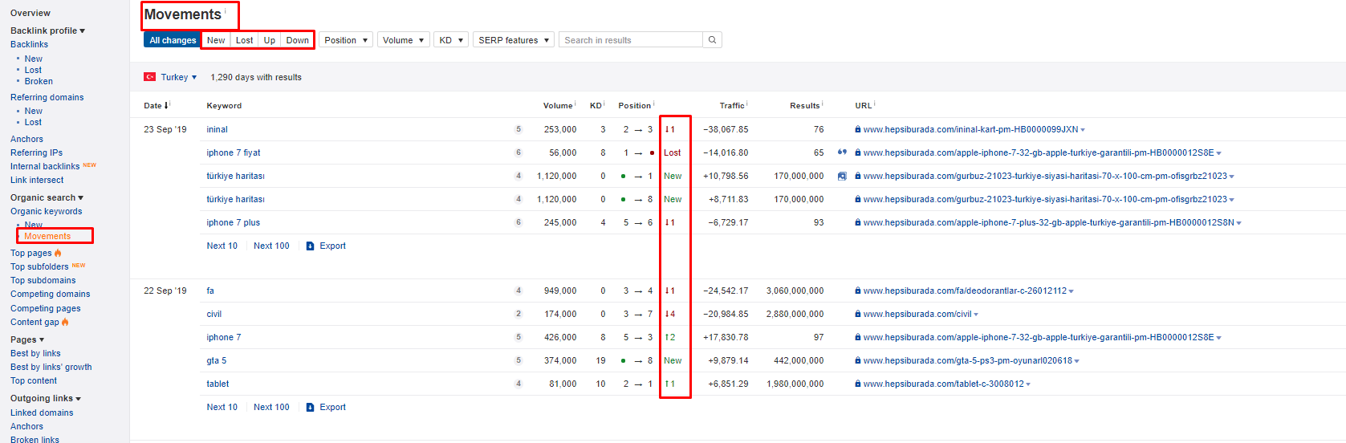Screen dimensions: 1346x443
Task: Open the Position filter dropdown
Action: [x=346, y=40]
